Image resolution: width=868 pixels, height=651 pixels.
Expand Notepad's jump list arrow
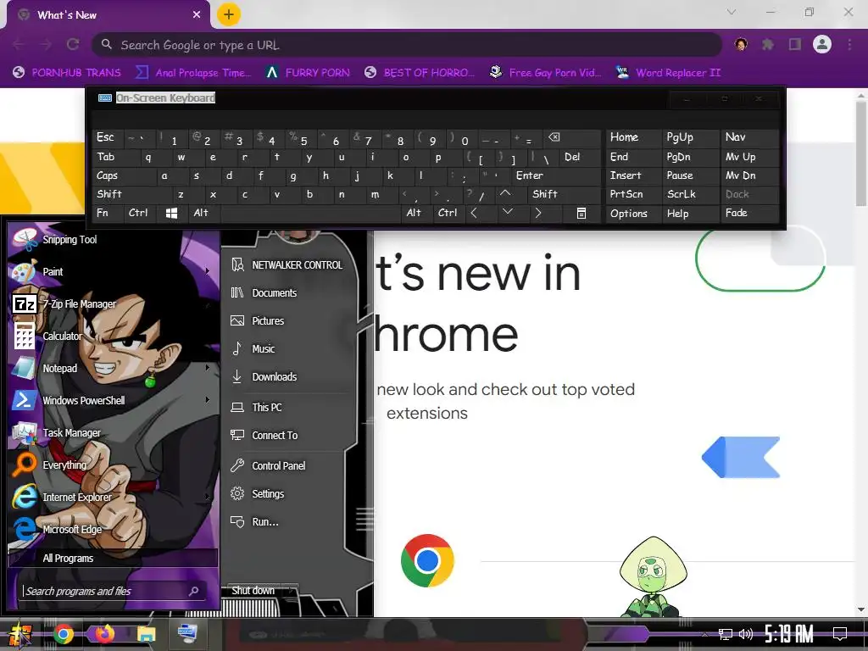tap(208, 368)
